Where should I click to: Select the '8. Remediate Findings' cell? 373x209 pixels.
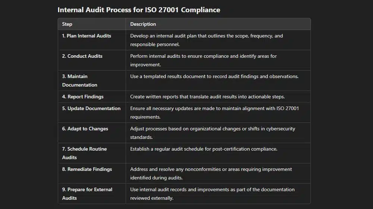coord(92,173)
